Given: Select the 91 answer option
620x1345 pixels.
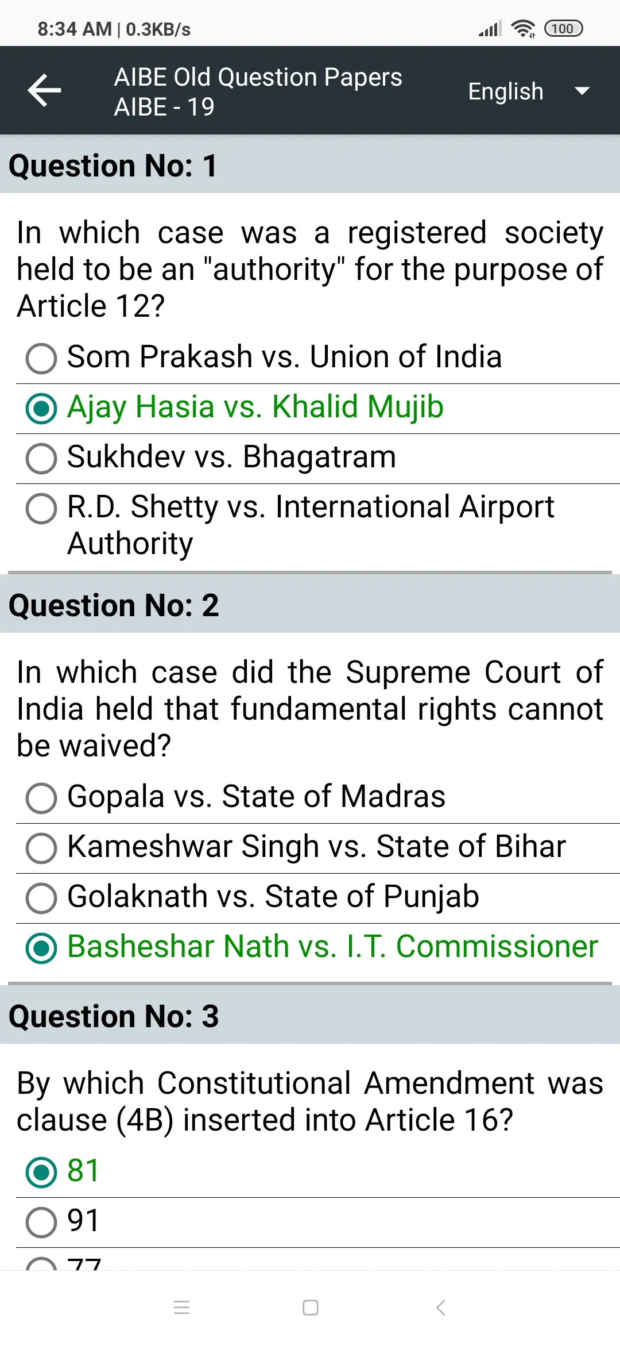Looking at the screenshot, I should (x=318, y=1222).
